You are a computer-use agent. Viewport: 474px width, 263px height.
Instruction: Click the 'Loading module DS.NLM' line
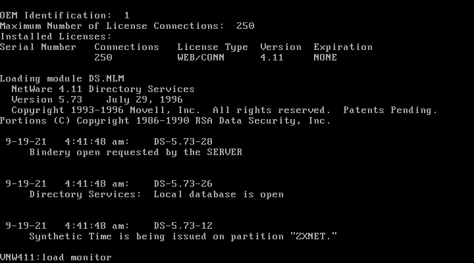(62, 79)
